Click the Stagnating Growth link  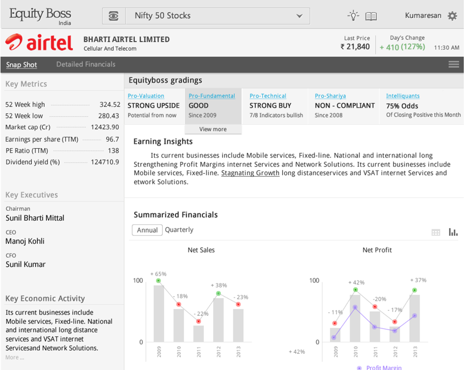(x=250, y=173)
